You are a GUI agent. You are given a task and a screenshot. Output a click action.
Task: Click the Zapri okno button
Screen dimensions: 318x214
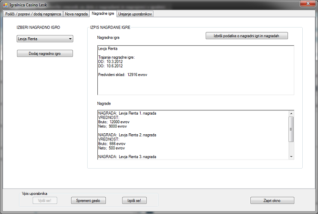272,201
